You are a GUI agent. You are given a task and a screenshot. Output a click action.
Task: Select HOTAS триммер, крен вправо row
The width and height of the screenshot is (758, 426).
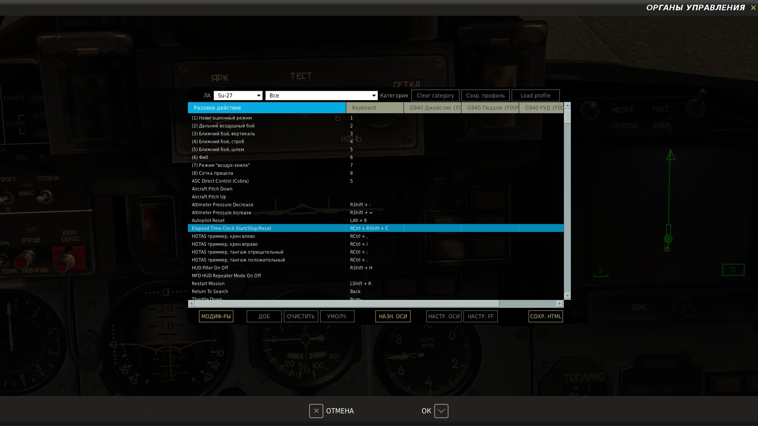pyautogui.click(x=376, y=244)
